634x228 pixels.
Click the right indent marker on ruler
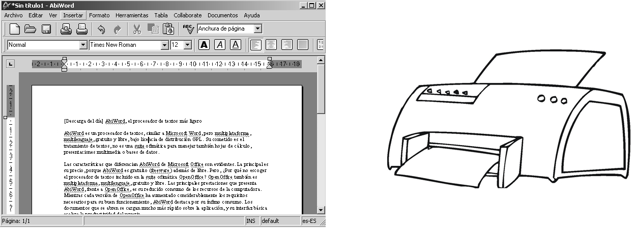(x=269, y=64)
